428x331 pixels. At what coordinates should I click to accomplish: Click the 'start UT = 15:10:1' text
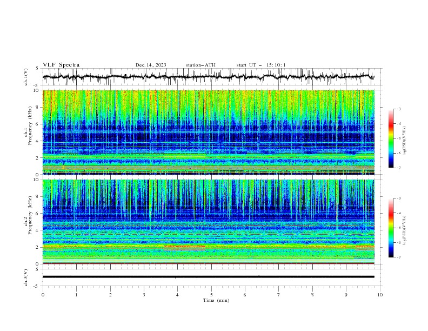[x=261, y=65]
